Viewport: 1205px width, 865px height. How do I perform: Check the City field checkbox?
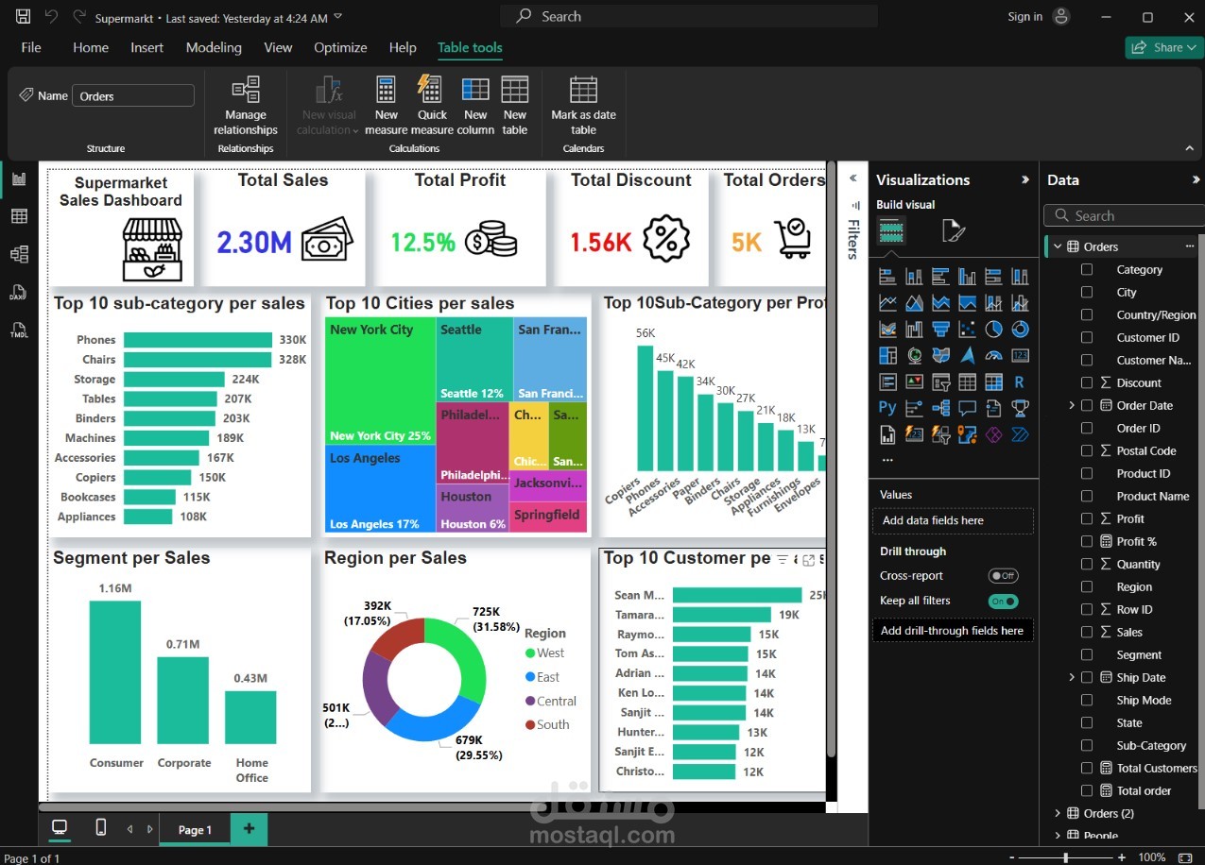click(1087, 292)
